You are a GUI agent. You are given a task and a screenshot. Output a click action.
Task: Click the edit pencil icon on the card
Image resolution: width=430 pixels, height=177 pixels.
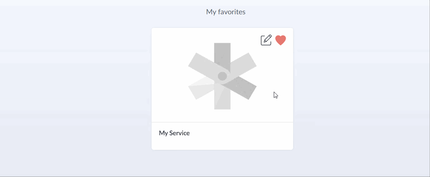pos(266,40)
